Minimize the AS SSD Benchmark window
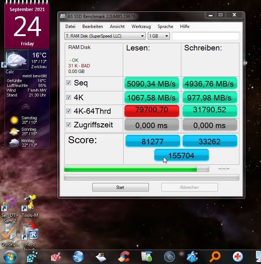The height and width of the screenshot is (264, 261). pyautogui.click(x=211, y=15)
